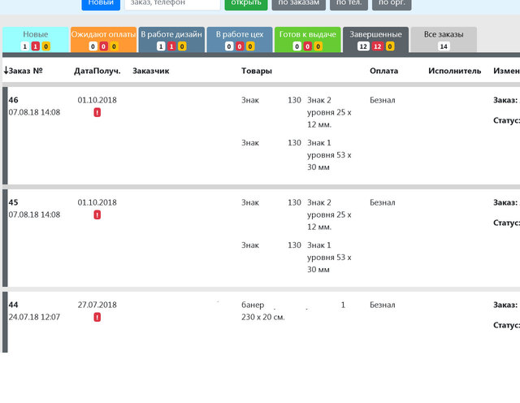The width and height of the screenshot is (520, 403).
Task: Select the Готов к выдаче tab
Action: click(307, 35)
